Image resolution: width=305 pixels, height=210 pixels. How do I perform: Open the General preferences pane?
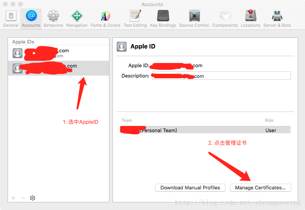click(x=11, y=19)
